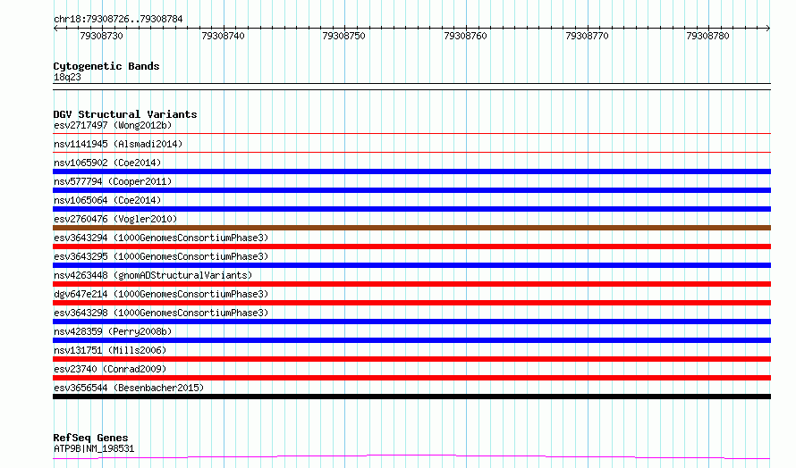This screenshot has width=796, height=468.
Task: Select the red bar for esv23740
Action: click(x=411, y=378)
